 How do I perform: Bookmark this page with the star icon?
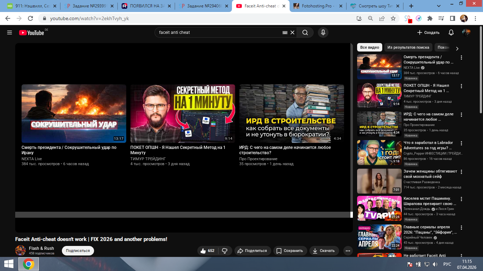pyautogui.click(x=393, y=18)
